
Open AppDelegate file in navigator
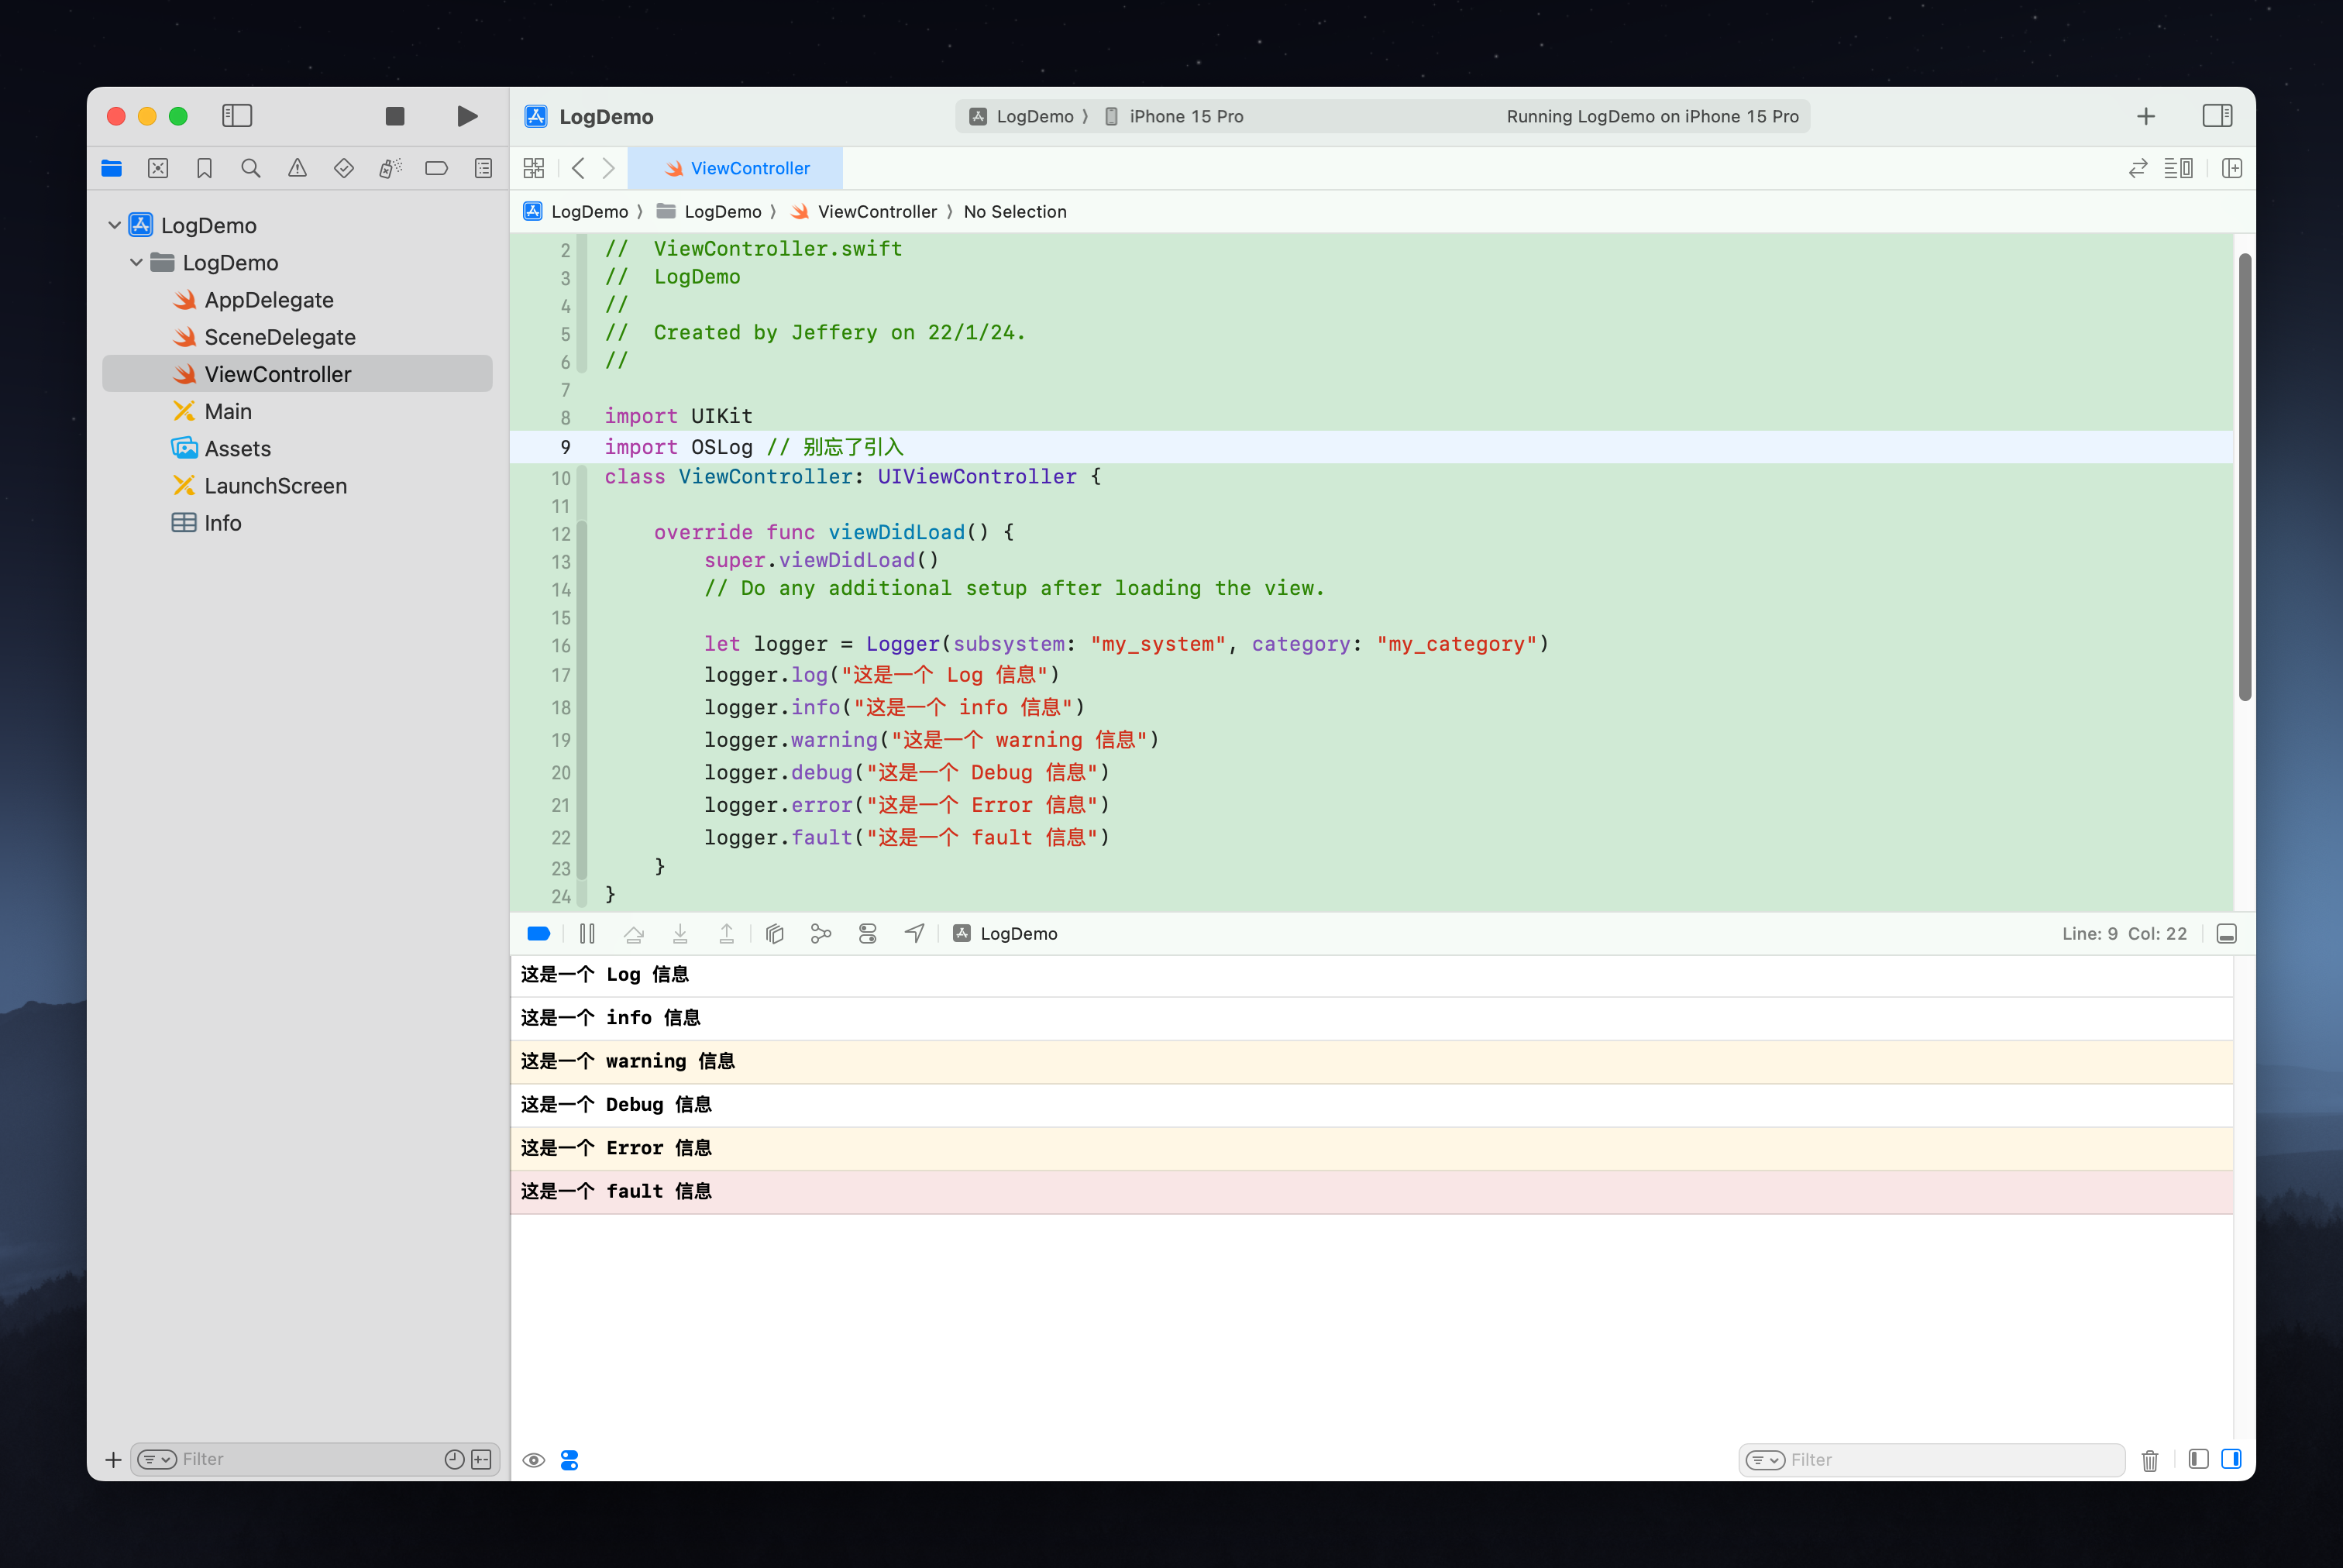click(x=268, y=300)
